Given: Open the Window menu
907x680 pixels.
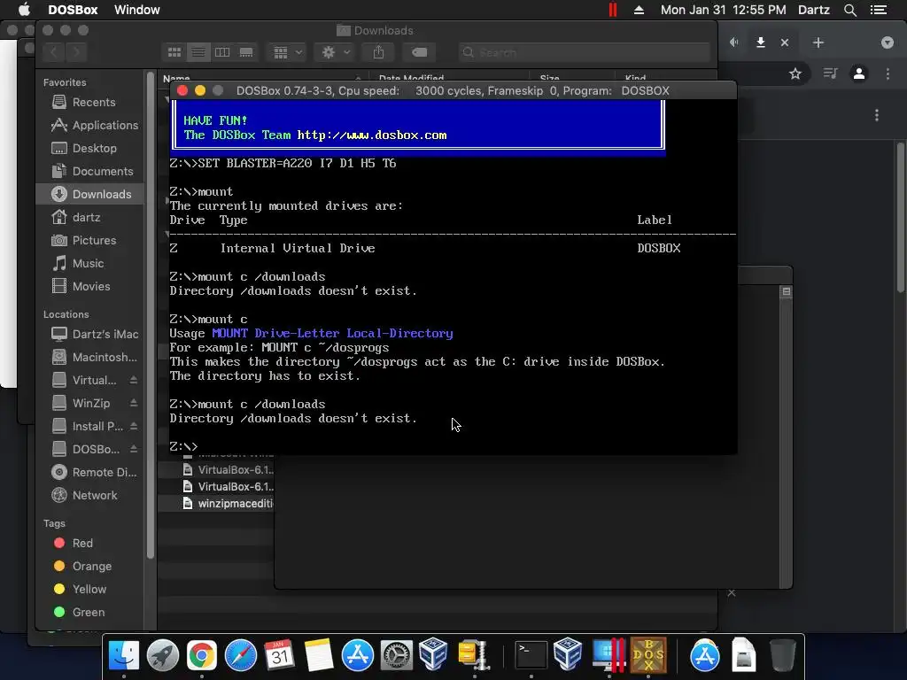Looking at the screenshot, I should [x=137, y=10].
